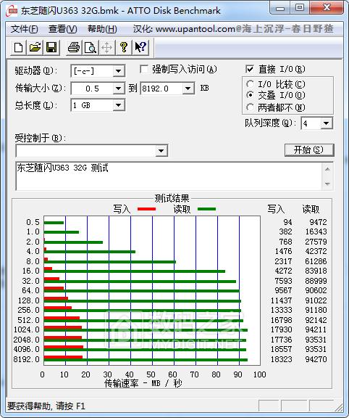
Task: Open the 查看(V) menu
Action: (x=63, y=29)
